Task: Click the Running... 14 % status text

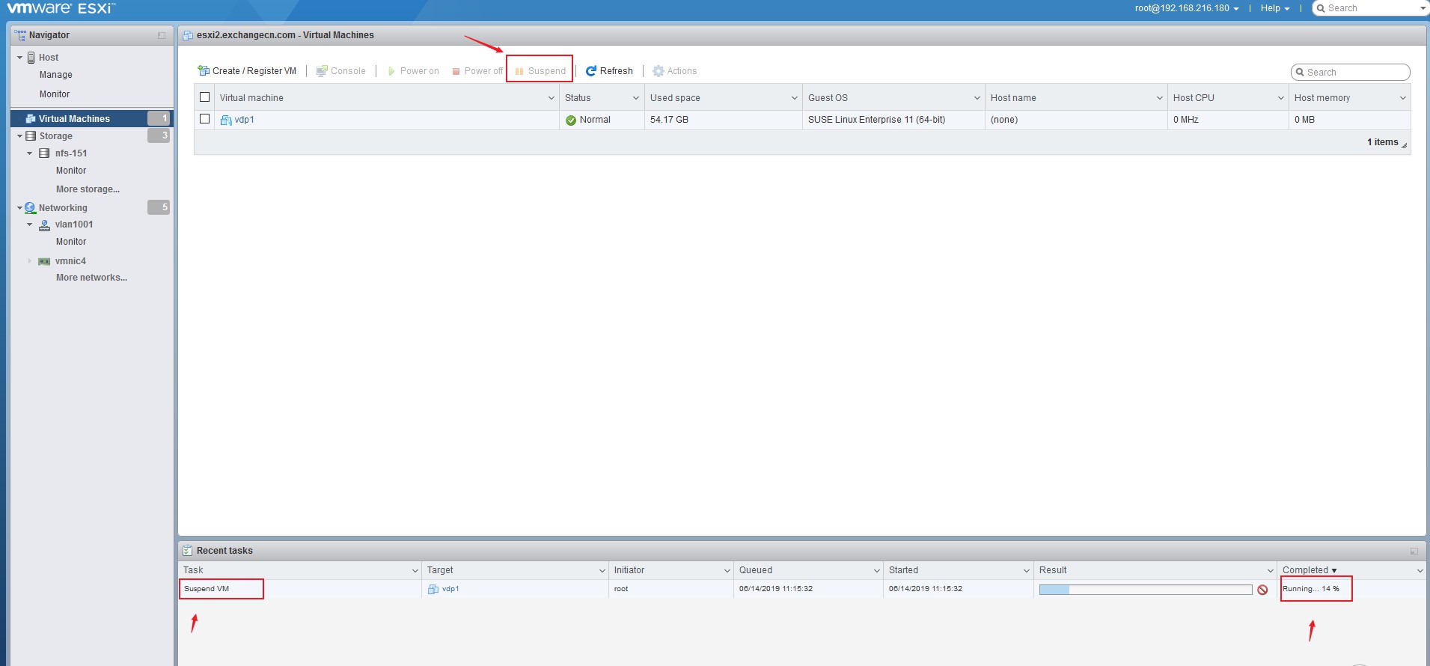Action: tap(1311, 589)
